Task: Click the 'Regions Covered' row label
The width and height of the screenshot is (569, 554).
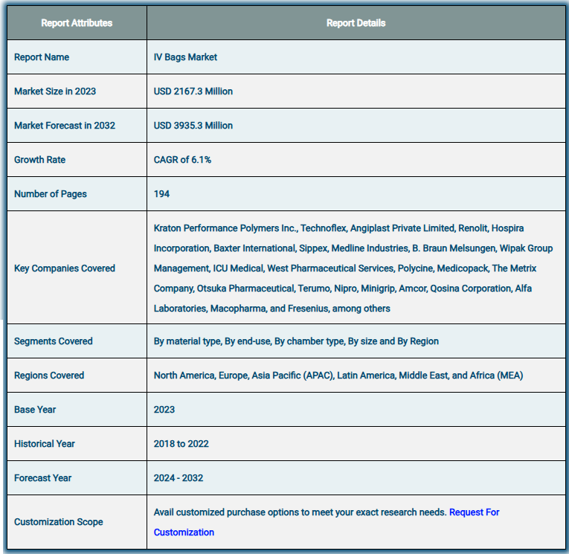Action: (x=49, y=375)
